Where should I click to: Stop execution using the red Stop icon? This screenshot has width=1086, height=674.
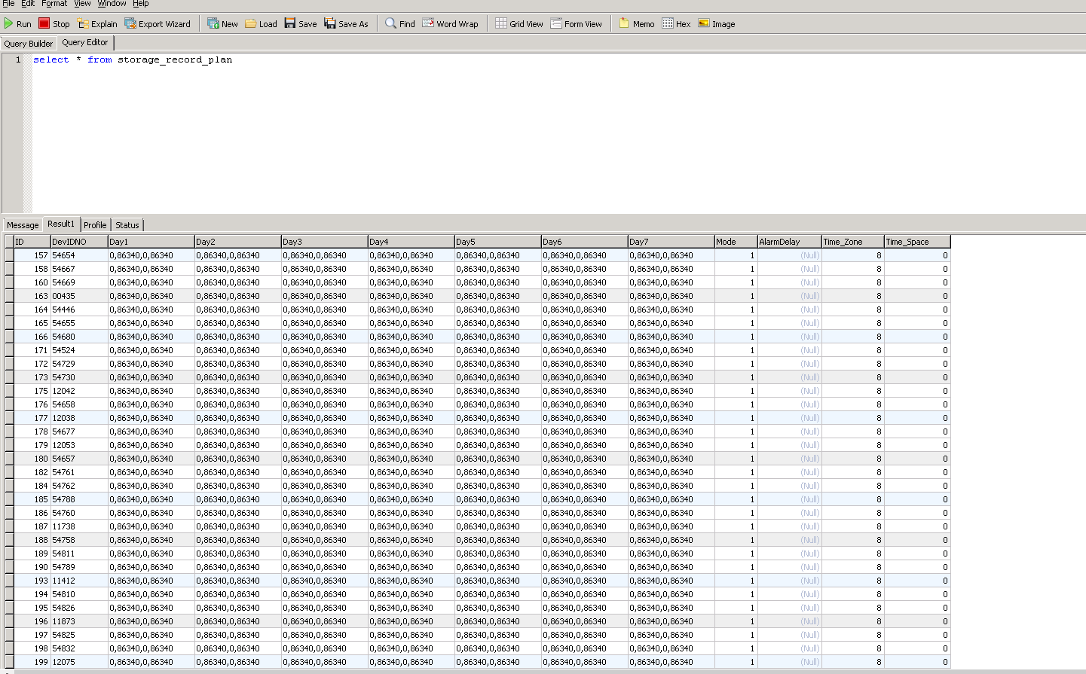pyautogui.click(x=44, y=23)
